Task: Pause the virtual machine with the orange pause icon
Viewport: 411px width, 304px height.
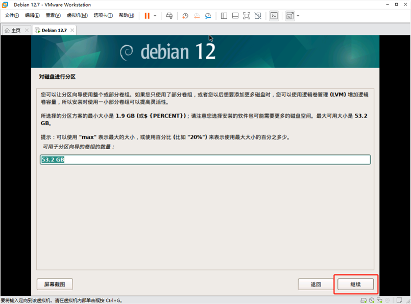Action: [x=147, y=16]
